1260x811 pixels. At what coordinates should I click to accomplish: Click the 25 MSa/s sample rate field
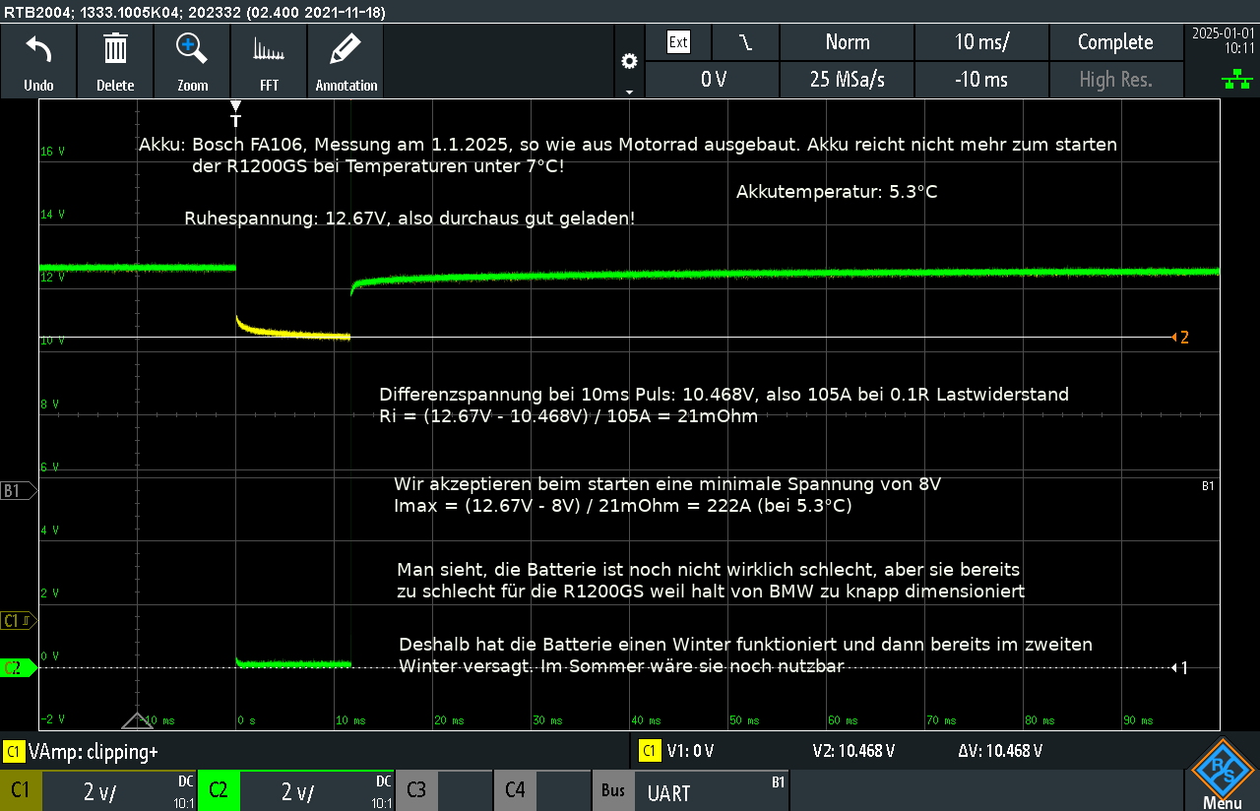pyautogui.click(x=847, y=80)
